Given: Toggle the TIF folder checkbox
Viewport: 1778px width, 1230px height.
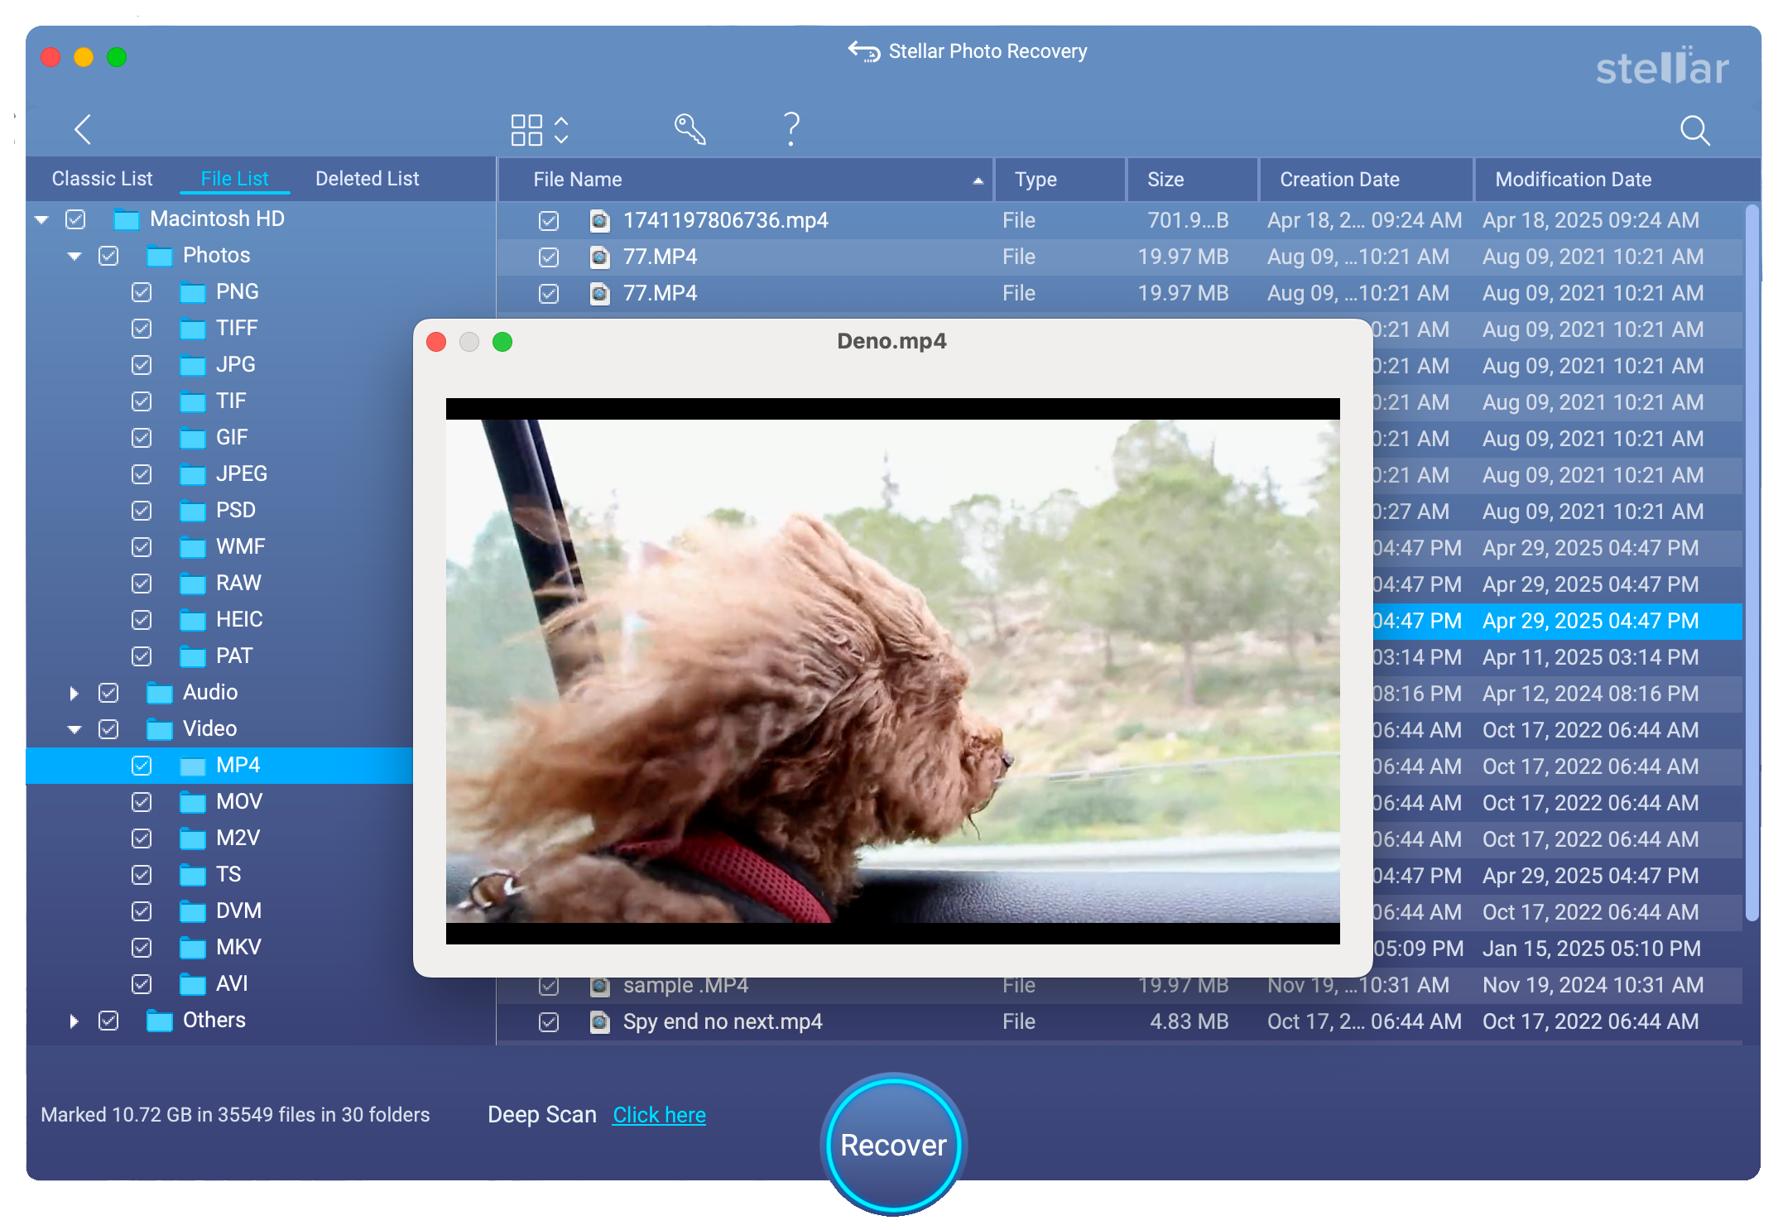Looking at the screenshot, I should tap(142, 401).
